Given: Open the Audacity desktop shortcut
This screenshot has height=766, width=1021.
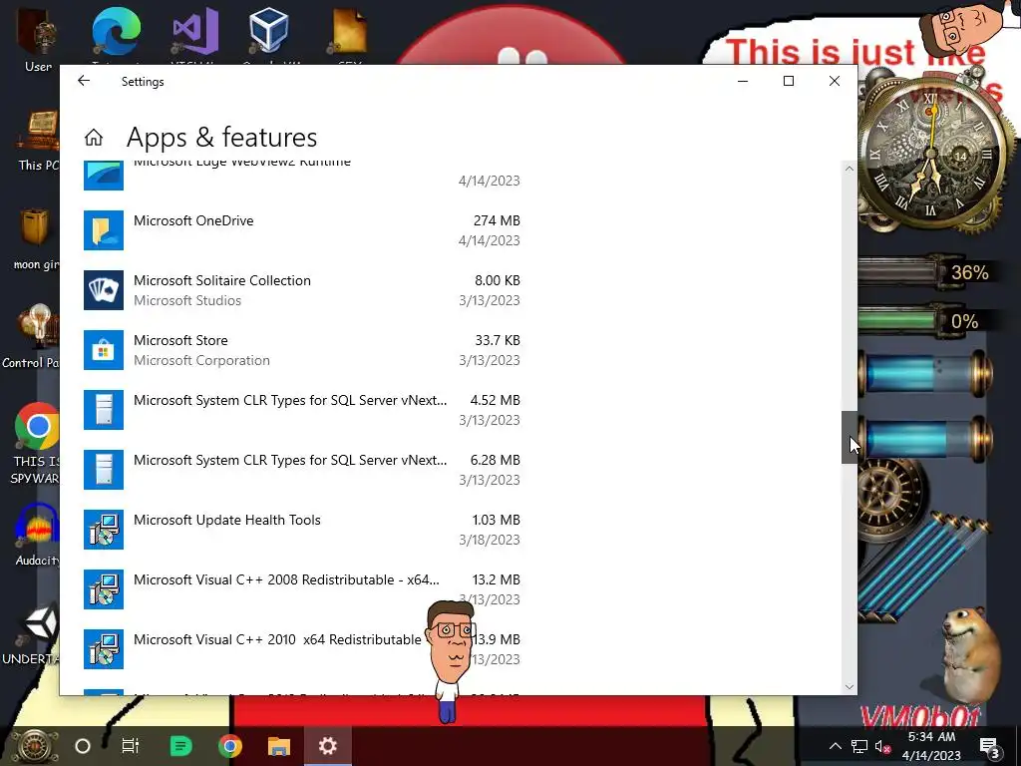Looking at the screenshot, I should [x=38, y=535].
